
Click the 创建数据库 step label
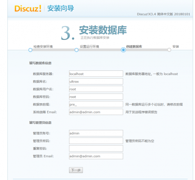point(134,47)
